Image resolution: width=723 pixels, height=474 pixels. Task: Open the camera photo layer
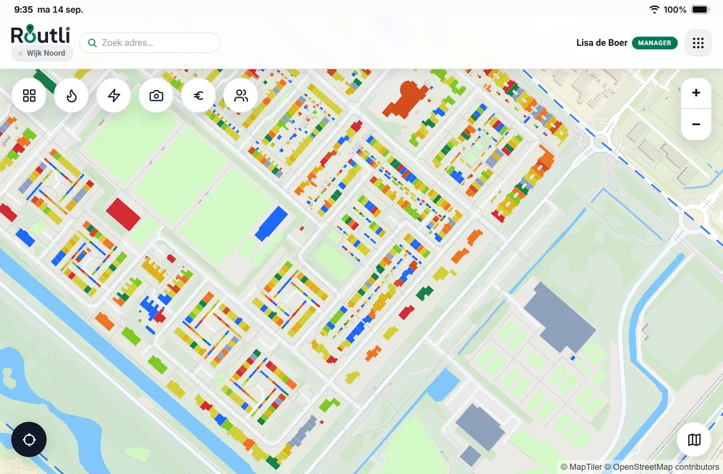[156, 95]
